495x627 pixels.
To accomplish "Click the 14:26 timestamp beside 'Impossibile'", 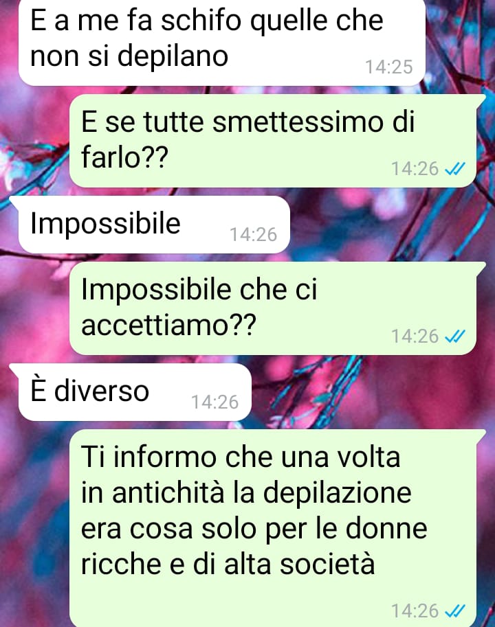I will [x=253, y=235].
